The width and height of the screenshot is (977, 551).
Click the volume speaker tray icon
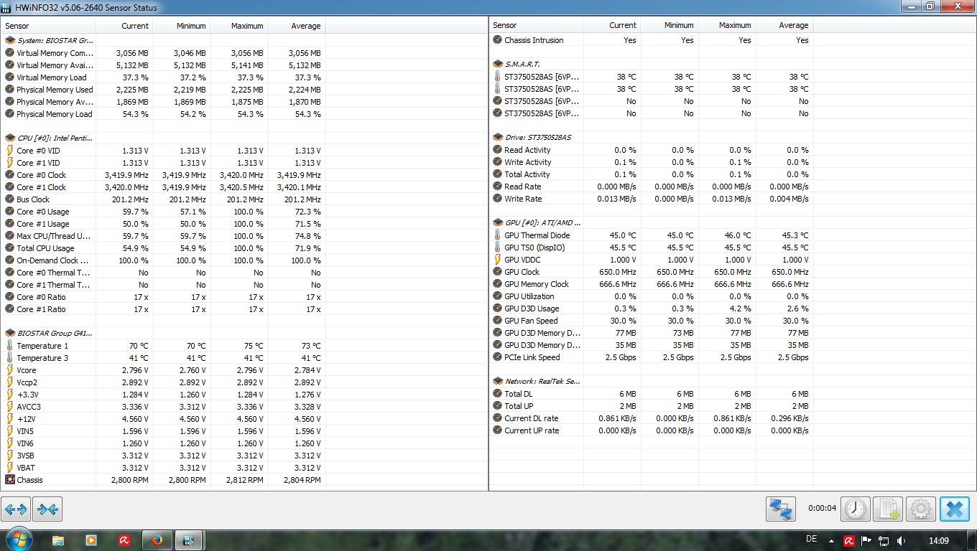[x=902, y=540]
